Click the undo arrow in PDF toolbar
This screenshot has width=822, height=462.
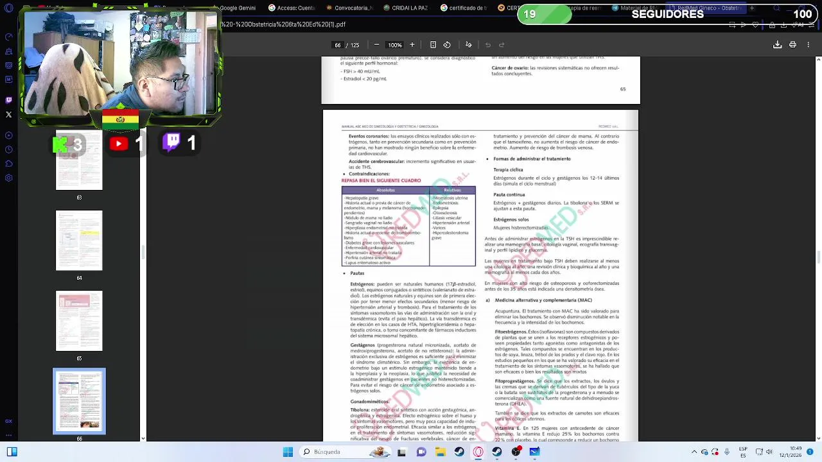point(488,45)
